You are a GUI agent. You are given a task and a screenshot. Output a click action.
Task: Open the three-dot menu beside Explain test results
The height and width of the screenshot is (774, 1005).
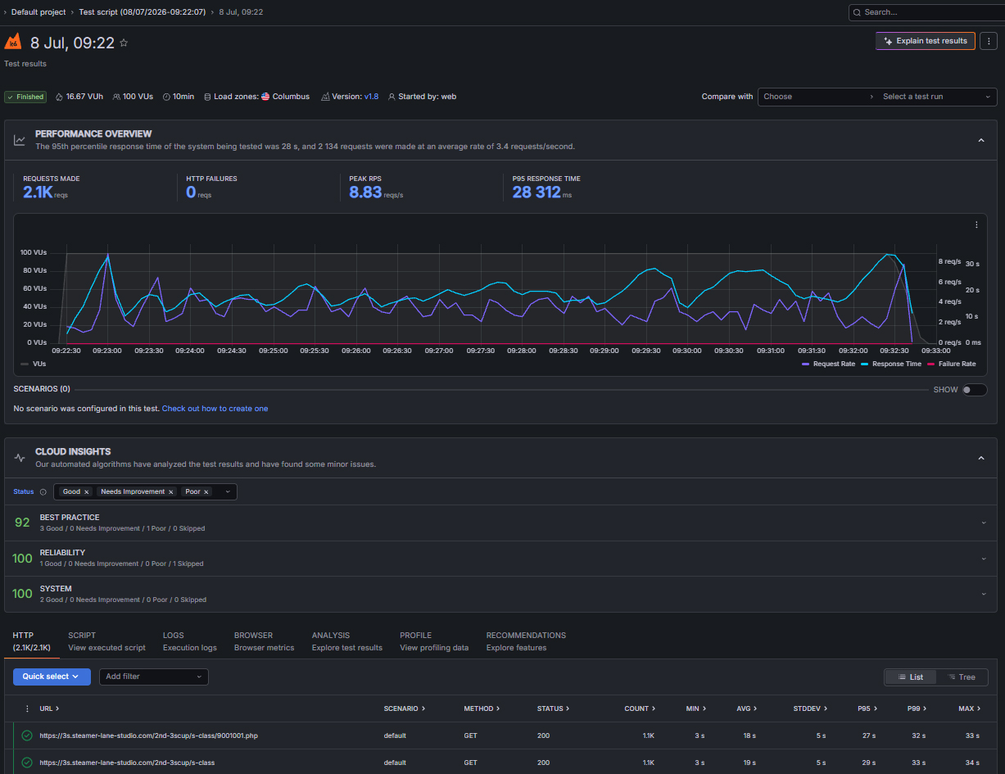point(989,41)
